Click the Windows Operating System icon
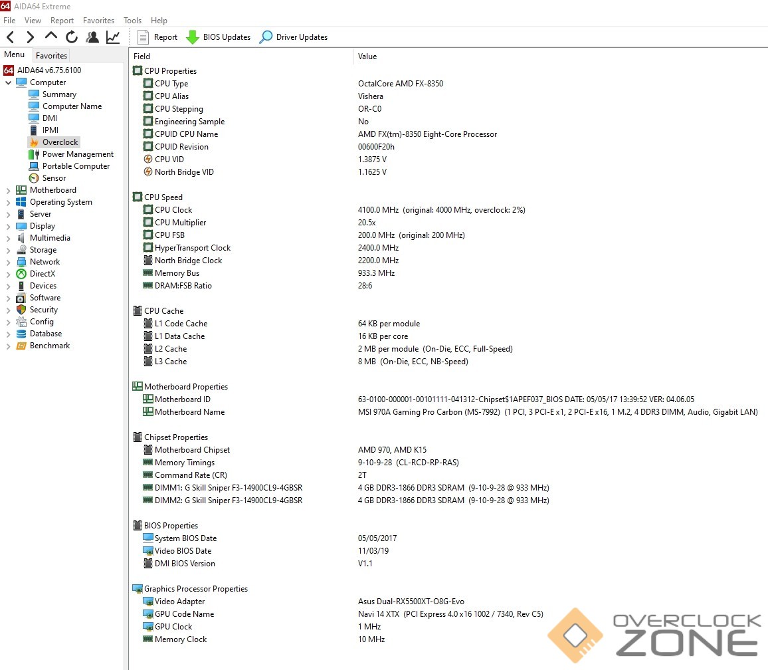This screenshot has height=670, width=768. [21, 202]
